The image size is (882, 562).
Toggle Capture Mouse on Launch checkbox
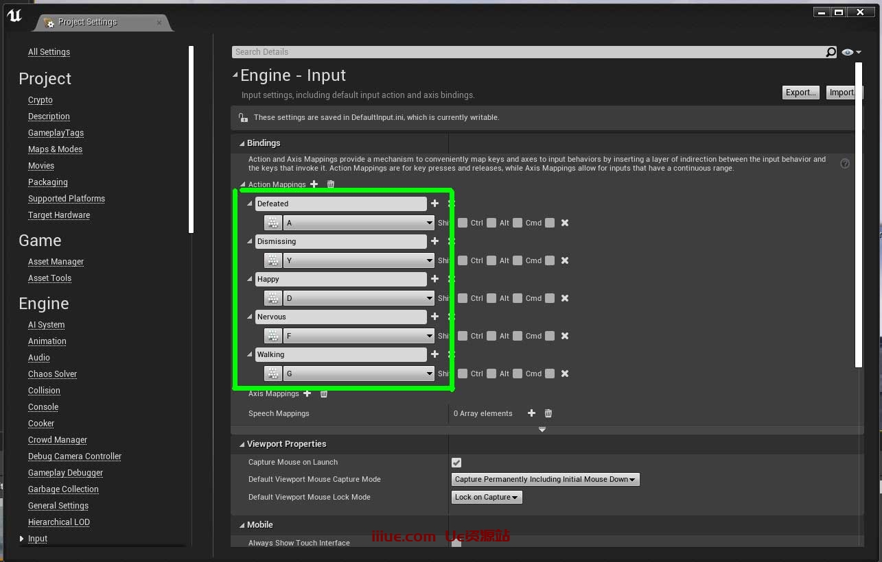(x=456, y=463)
